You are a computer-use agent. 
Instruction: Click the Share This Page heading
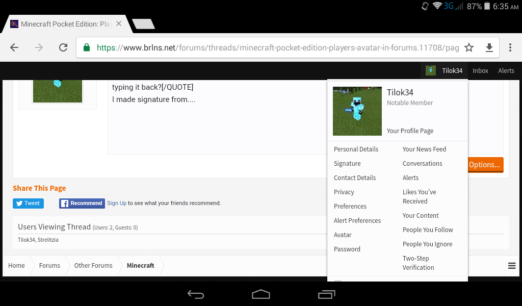(39, 188)
